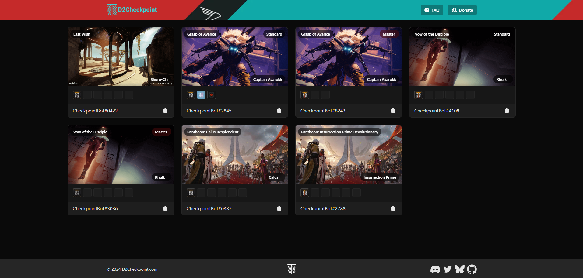This screenshot has height=278, width=583.
Task: Click "Master" badge on Vow of the Disciple card
Action: [161, 132]
